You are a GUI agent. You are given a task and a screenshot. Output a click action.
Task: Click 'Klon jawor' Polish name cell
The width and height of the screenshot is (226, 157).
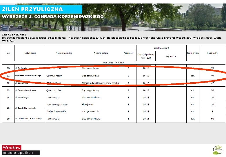click(88, 105)
